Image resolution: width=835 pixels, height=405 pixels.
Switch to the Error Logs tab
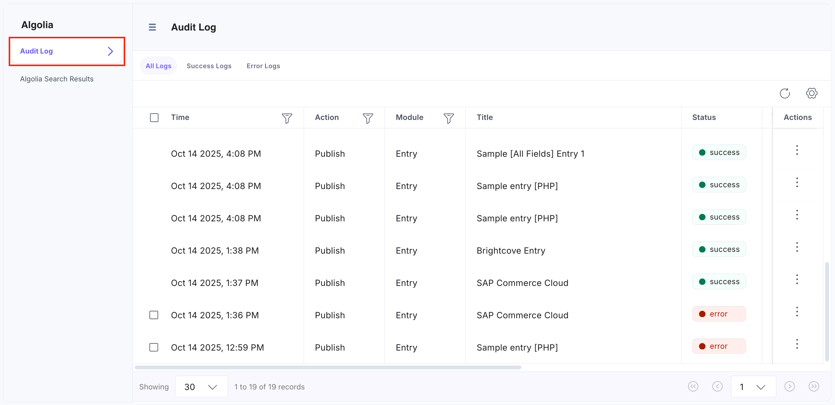(263, 66)
